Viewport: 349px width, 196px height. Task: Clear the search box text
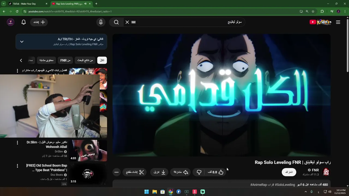(127, 22)
